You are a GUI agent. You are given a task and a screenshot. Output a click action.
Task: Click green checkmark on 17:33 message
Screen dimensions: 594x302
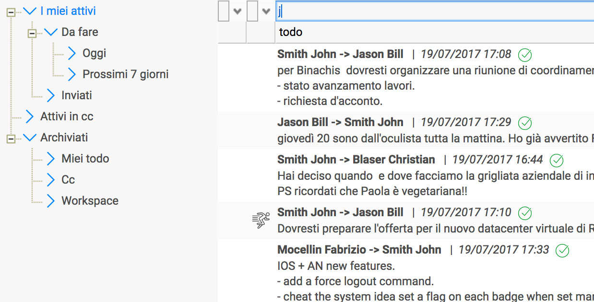(562, 250)
